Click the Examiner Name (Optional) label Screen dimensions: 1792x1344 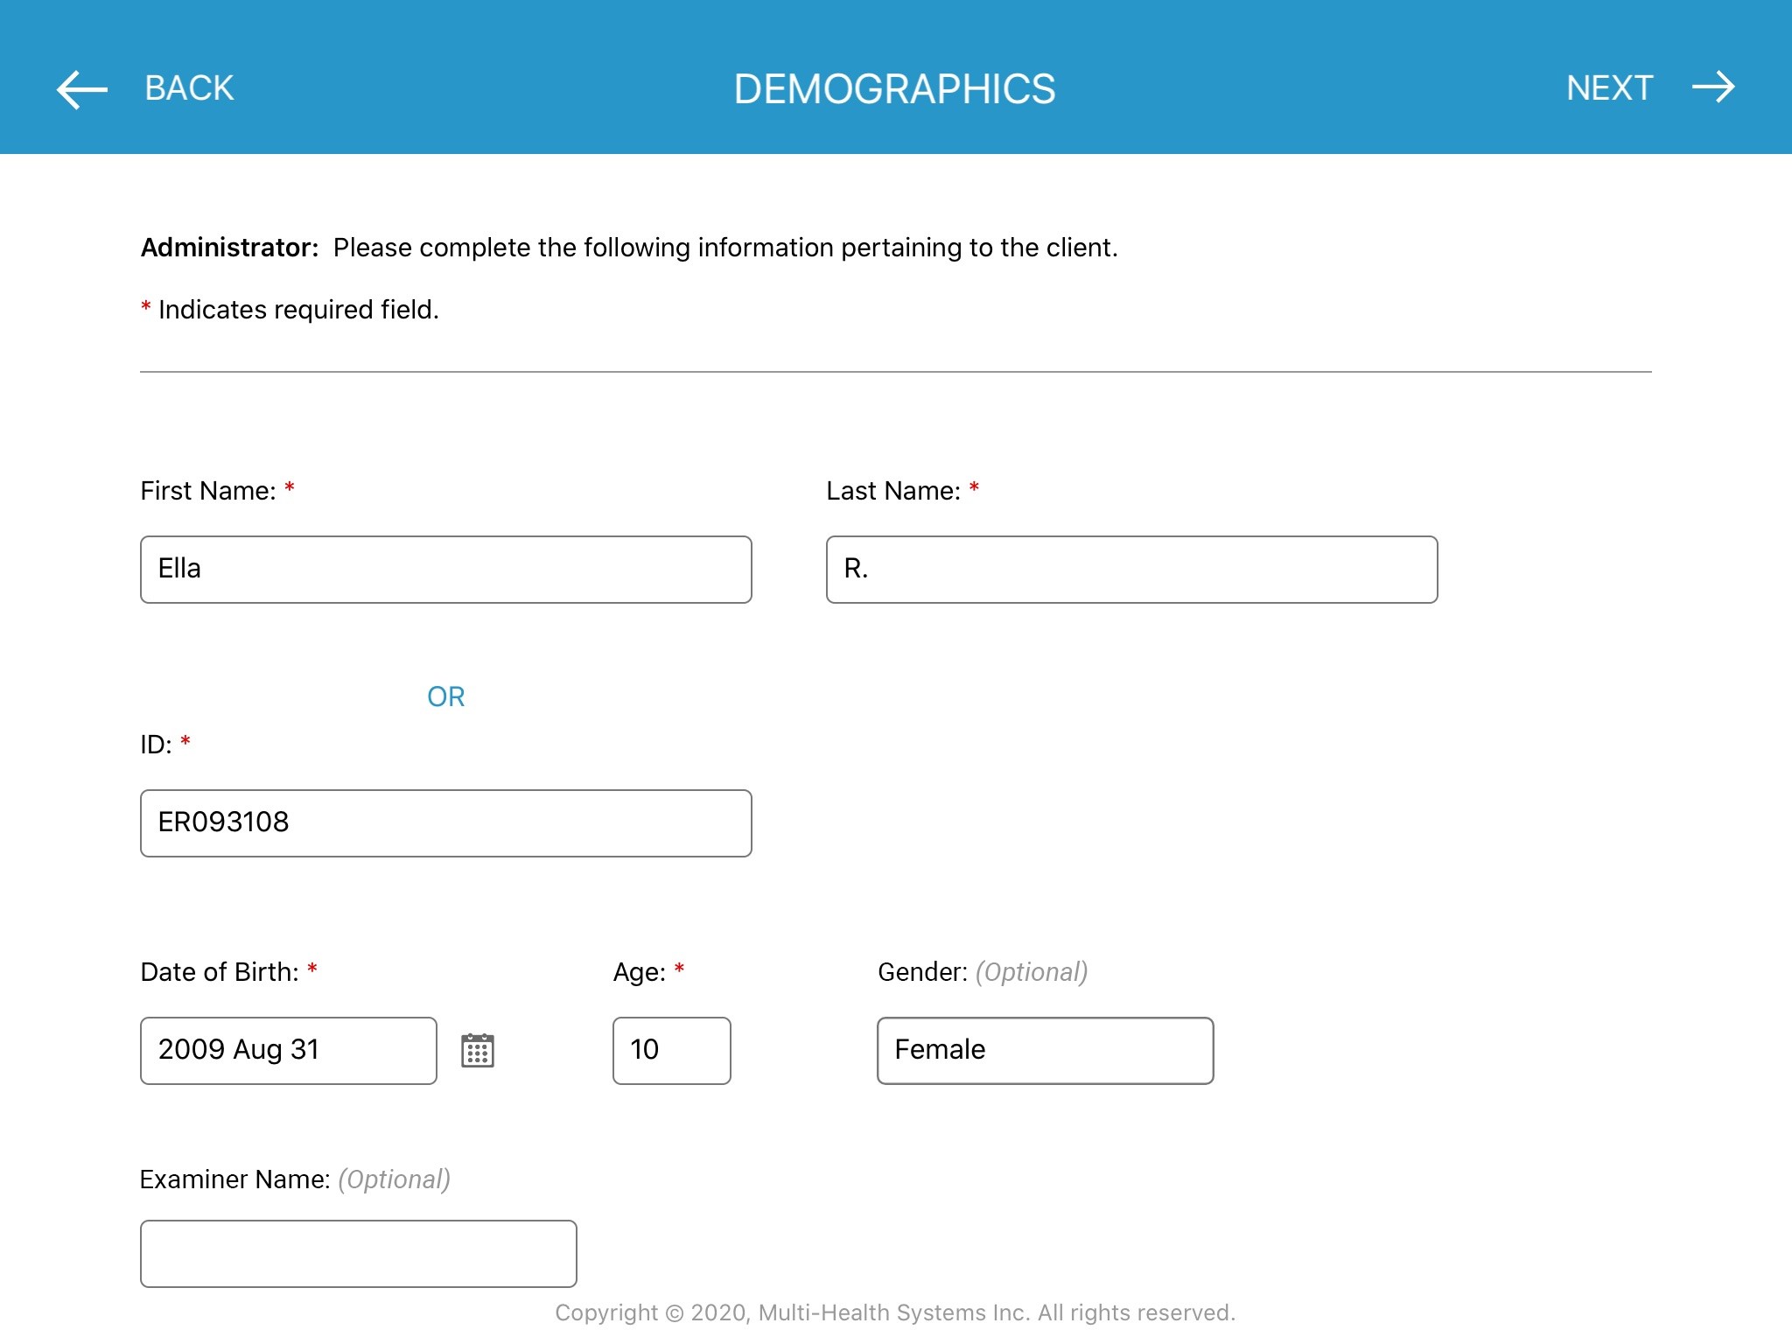pyautogui.click(x=295, y=1179)
